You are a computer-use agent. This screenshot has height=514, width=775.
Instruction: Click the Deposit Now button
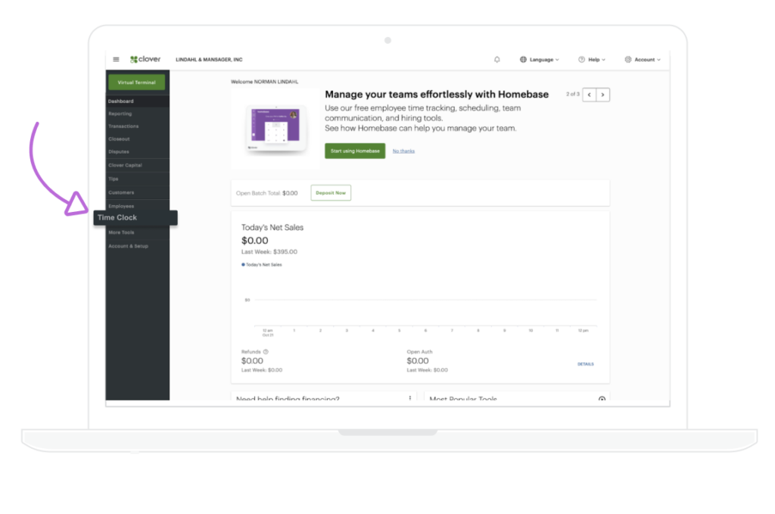[331, 193]
